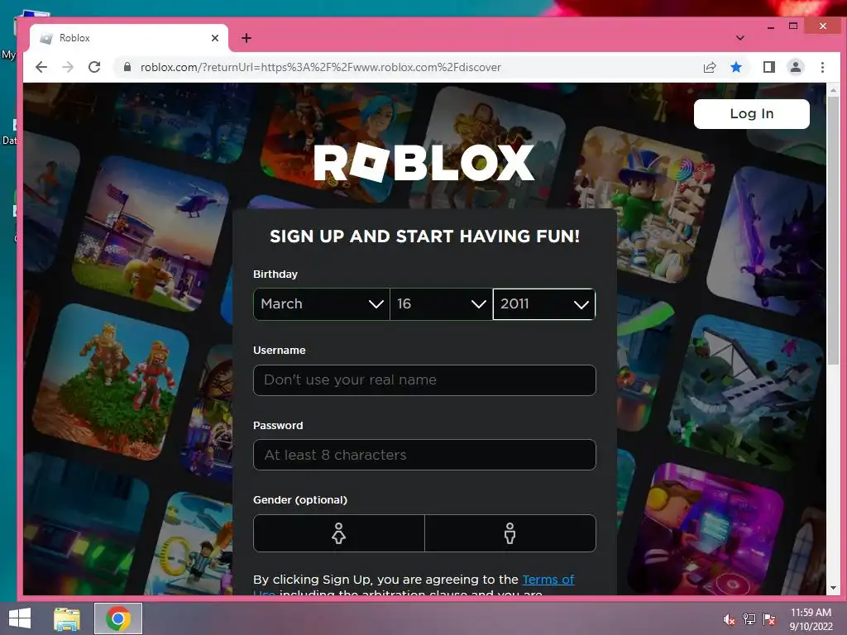847x635 pixels.
Task: Click the Action Center flag tray icon
Action: coord(768,619)
